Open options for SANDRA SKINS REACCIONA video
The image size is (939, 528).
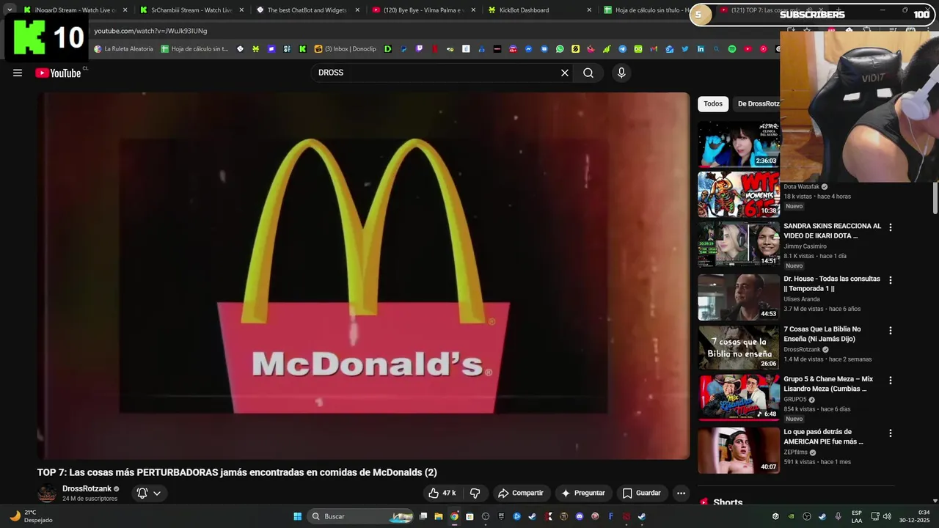[891, 227]
